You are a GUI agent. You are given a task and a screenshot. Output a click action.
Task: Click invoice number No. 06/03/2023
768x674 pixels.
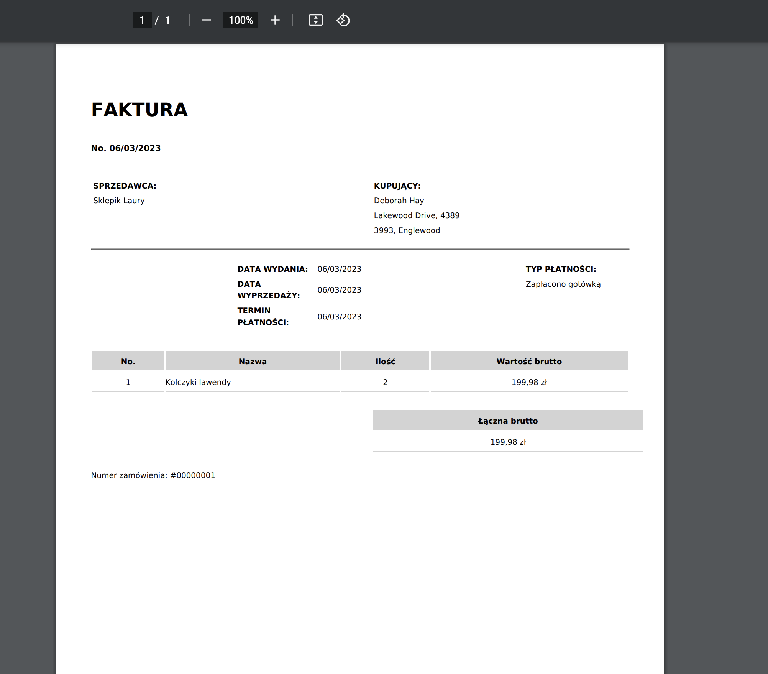(x=126, y=148)
